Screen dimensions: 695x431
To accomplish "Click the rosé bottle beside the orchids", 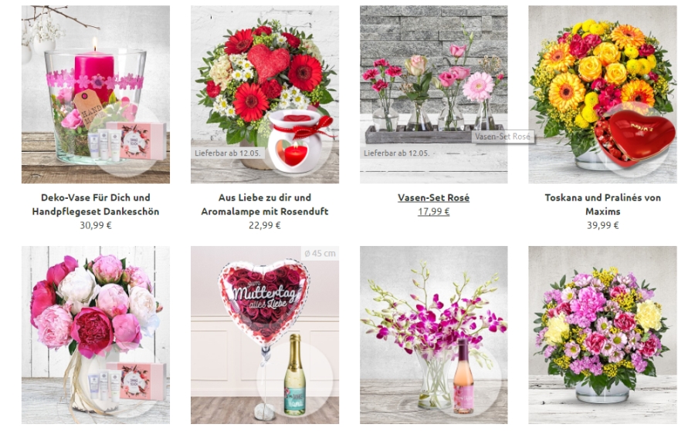I will 463,376.
